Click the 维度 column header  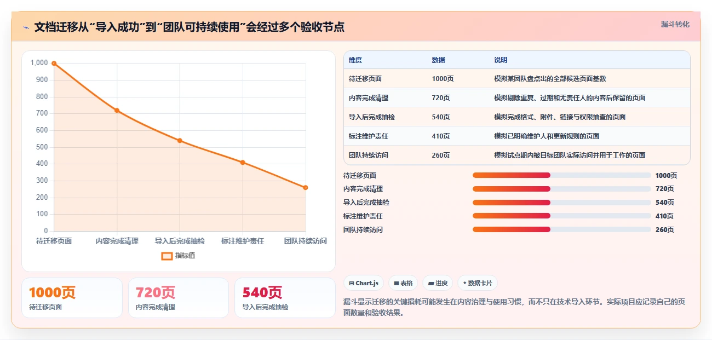tap(355, 60)
